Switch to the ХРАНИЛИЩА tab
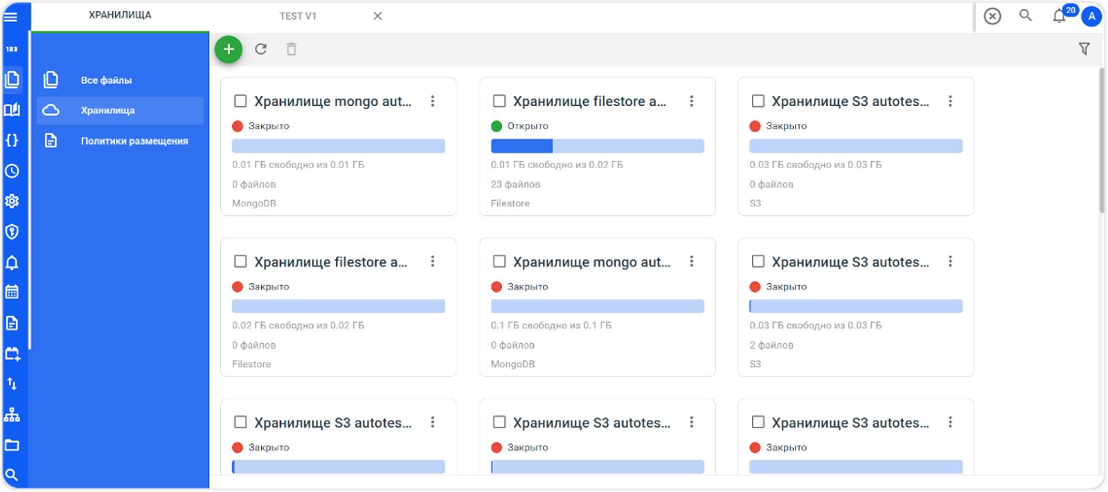 [120, 15]
